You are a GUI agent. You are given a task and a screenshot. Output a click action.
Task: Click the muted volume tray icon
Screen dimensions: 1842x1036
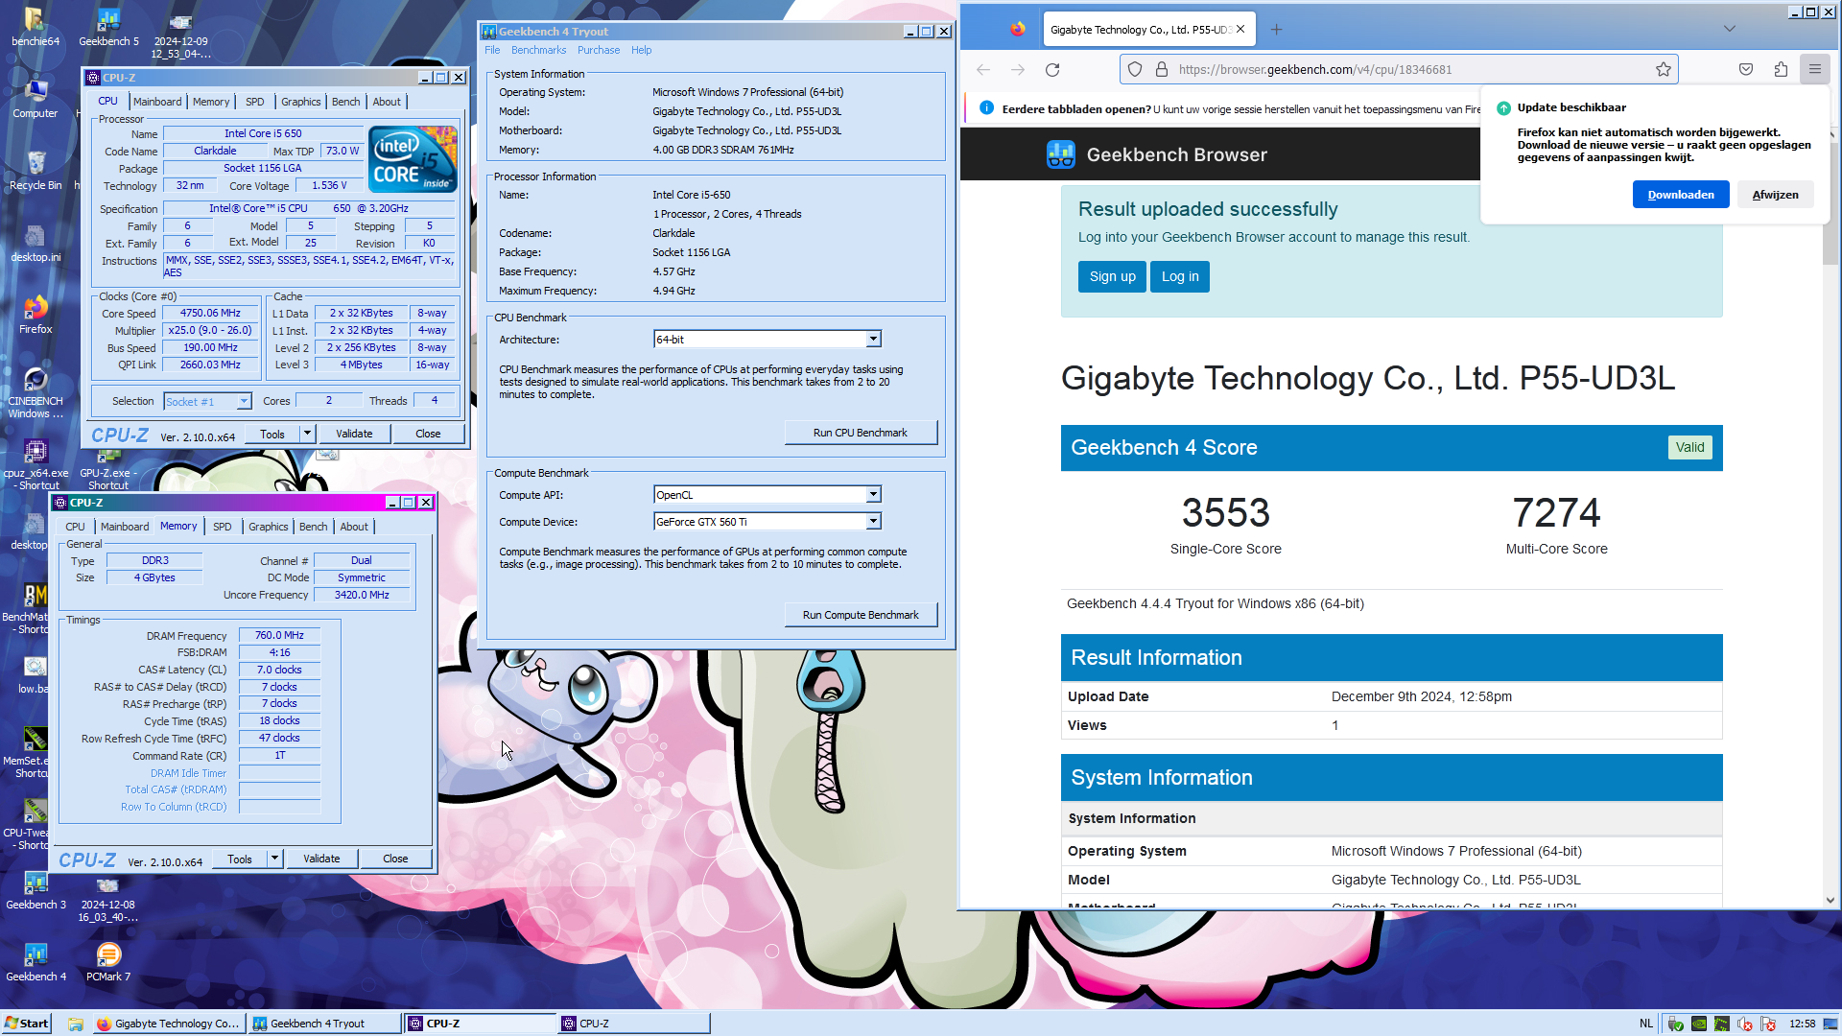(1745, 1024)
